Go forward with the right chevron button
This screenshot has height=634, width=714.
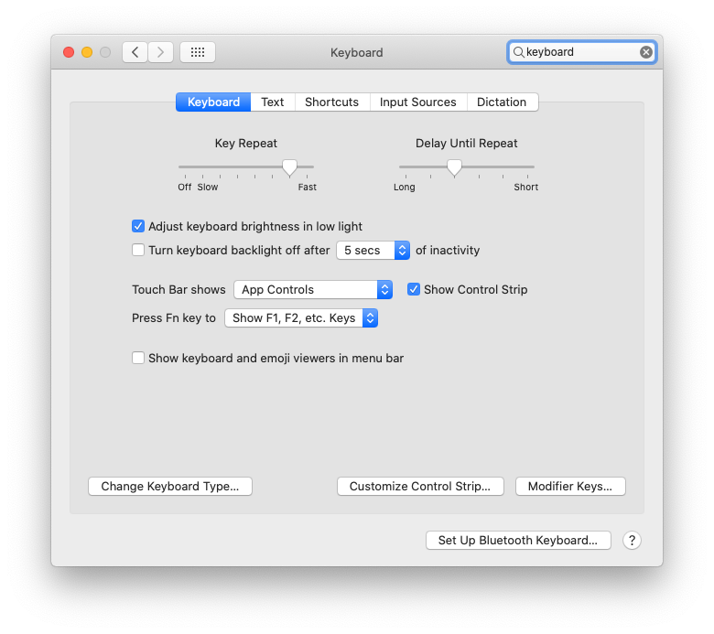160,52
